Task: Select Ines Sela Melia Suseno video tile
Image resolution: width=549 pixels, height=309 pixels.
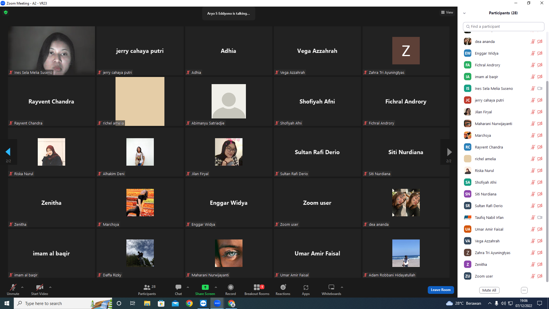Action: (x=51, y=51)
